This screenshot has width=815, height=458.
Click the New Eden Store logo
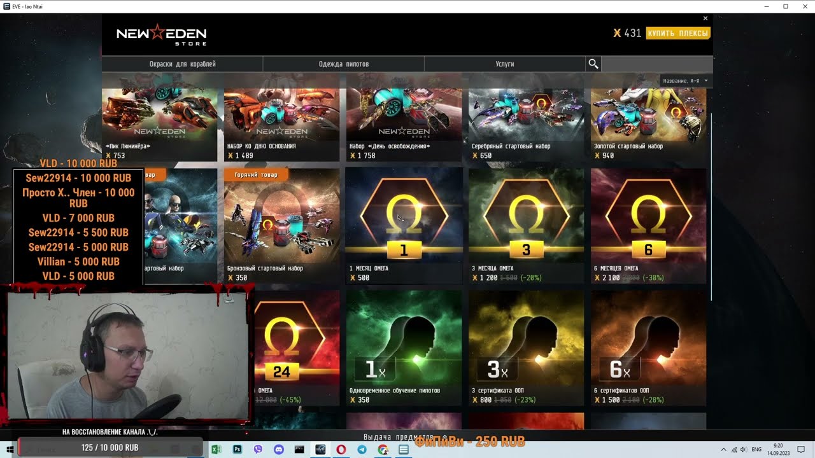161,34
